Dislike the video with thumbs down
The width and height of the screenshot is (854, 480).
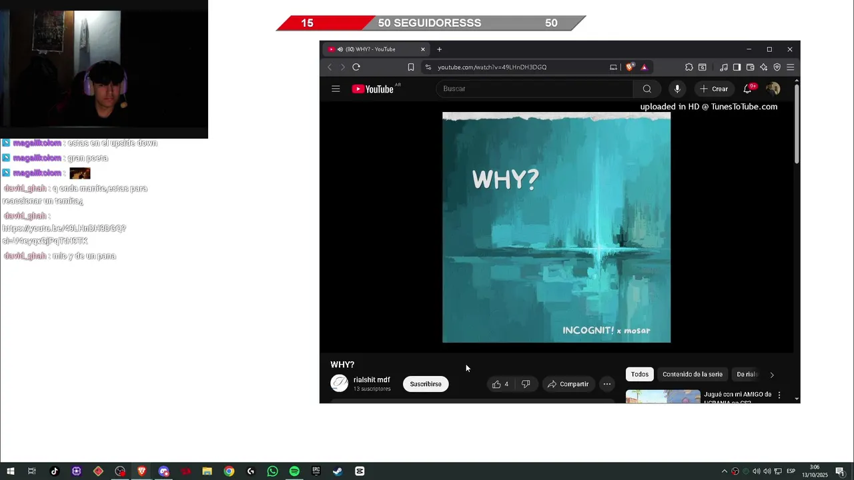point(526,384)
